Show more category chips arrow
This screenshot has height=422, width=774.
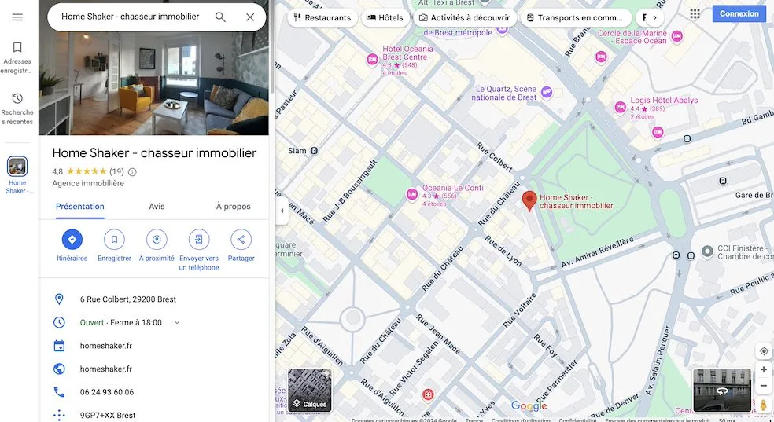pos(654,18)
